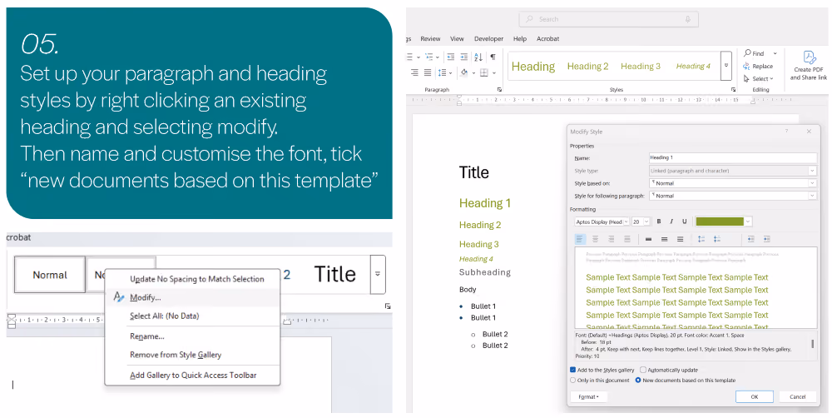Screen dimensions: 832x418
Task: Click Increase Indent icon in Modify Style dialog
Action: [767, 240]
